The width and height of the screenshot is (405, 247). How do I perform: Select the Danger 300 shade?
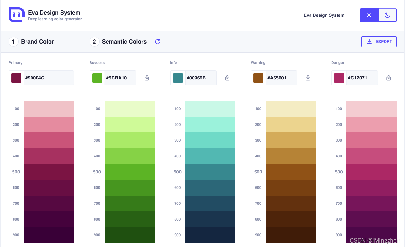pos(372,140)
